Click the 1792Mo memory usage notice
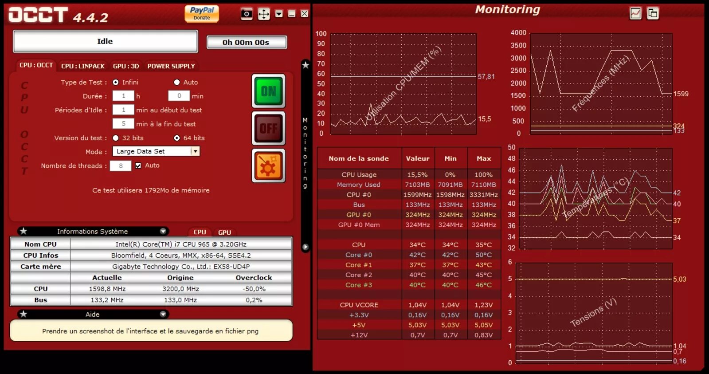This screenshot has width=709, height=374. (151, 190)
